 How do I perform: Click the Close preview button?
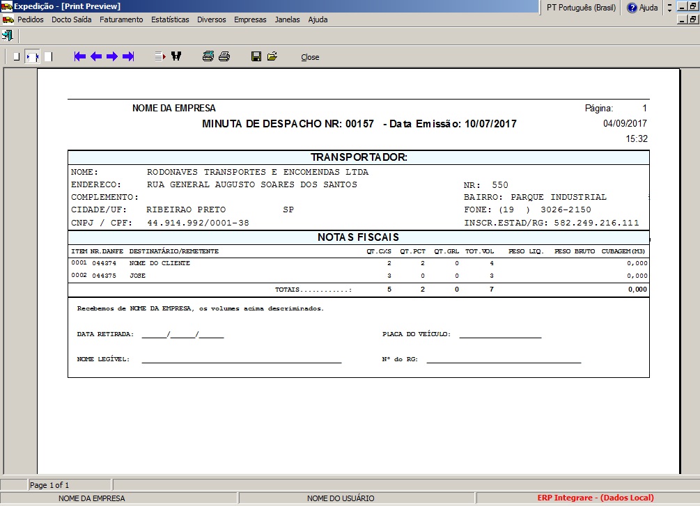[310, 57]
